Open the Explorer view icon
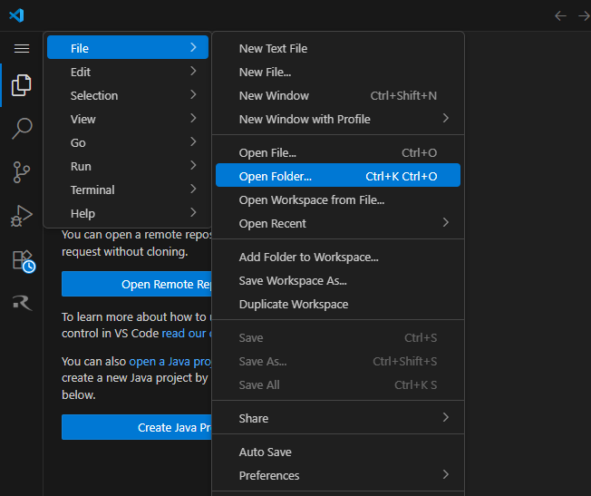The height and width of the screenshot is (496, 591). 22,85
